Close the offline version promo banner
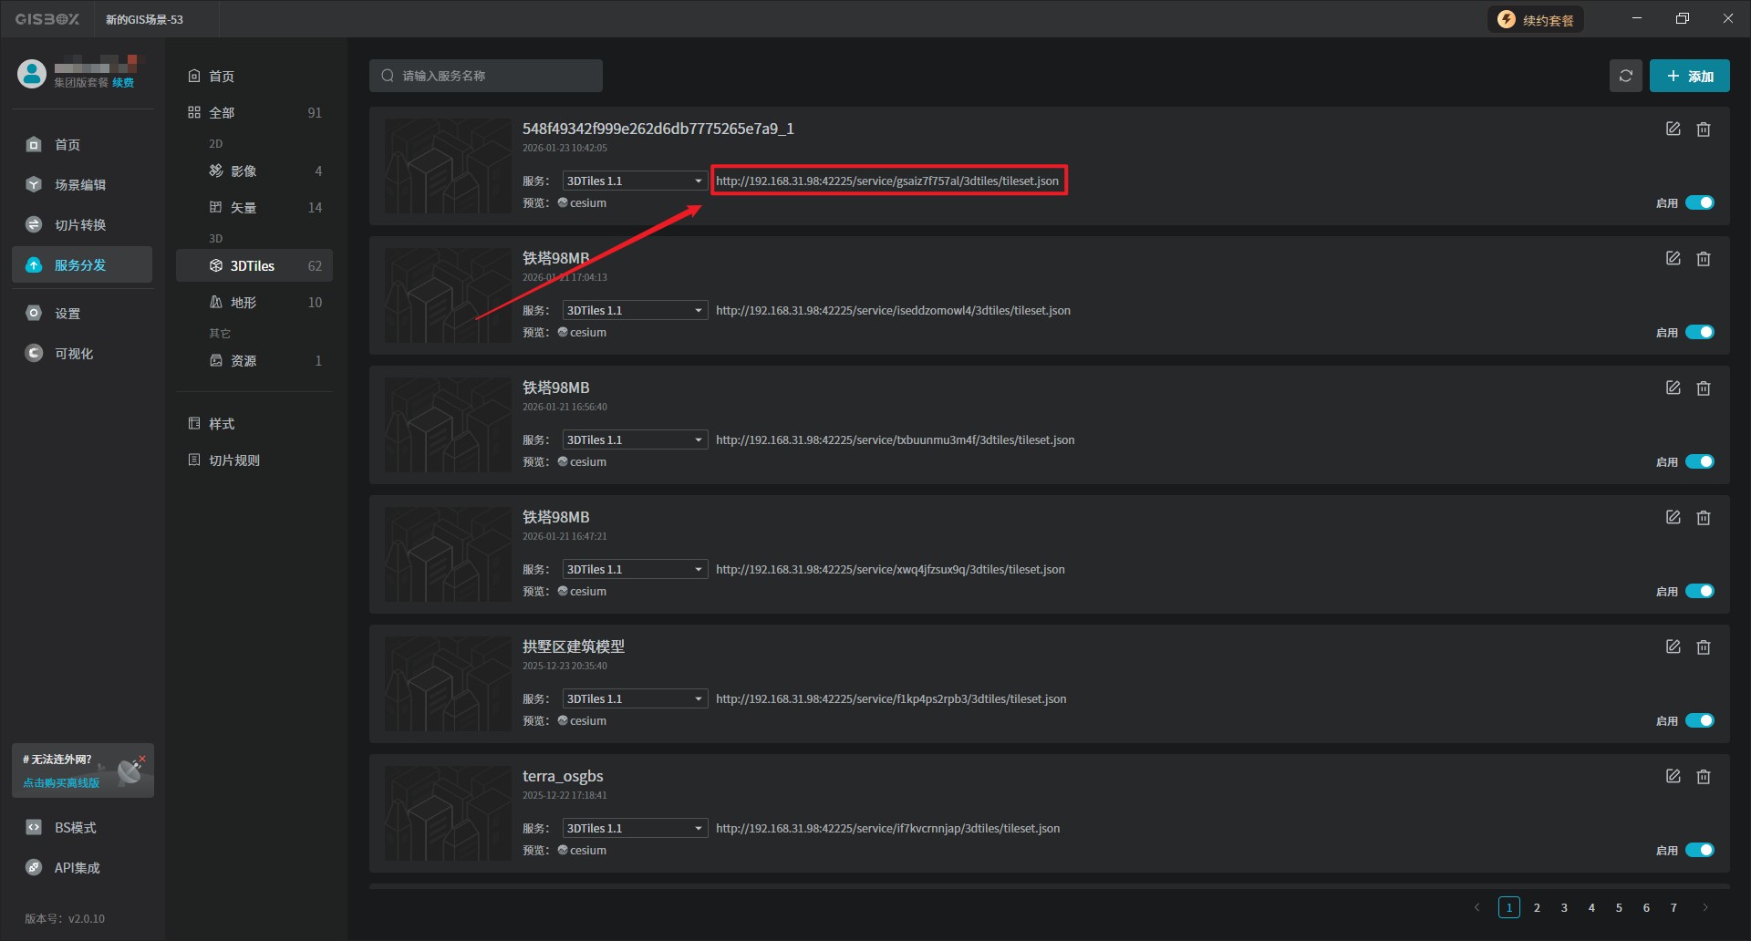Screen dimensions: 1751x941 point(142,759)
